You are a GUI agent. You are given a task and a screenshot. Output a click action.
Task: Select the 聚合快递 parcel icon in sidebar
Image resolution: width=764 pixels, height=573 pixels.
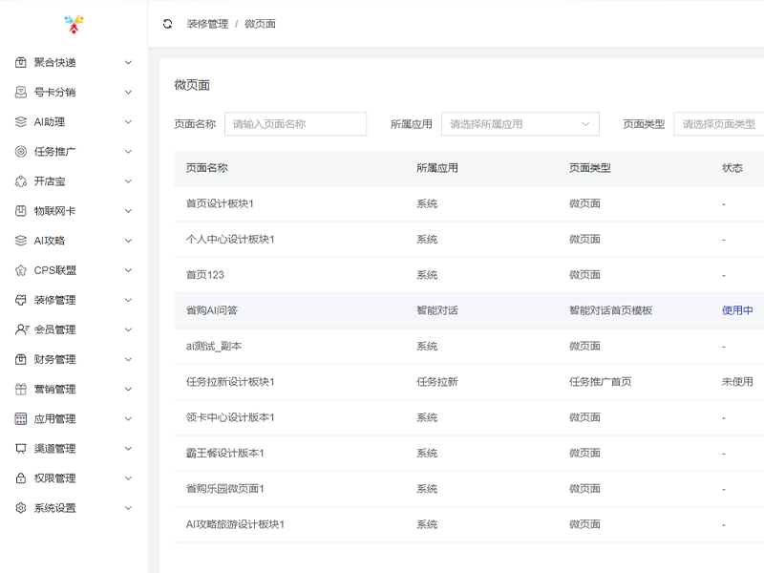click(21, 62)
